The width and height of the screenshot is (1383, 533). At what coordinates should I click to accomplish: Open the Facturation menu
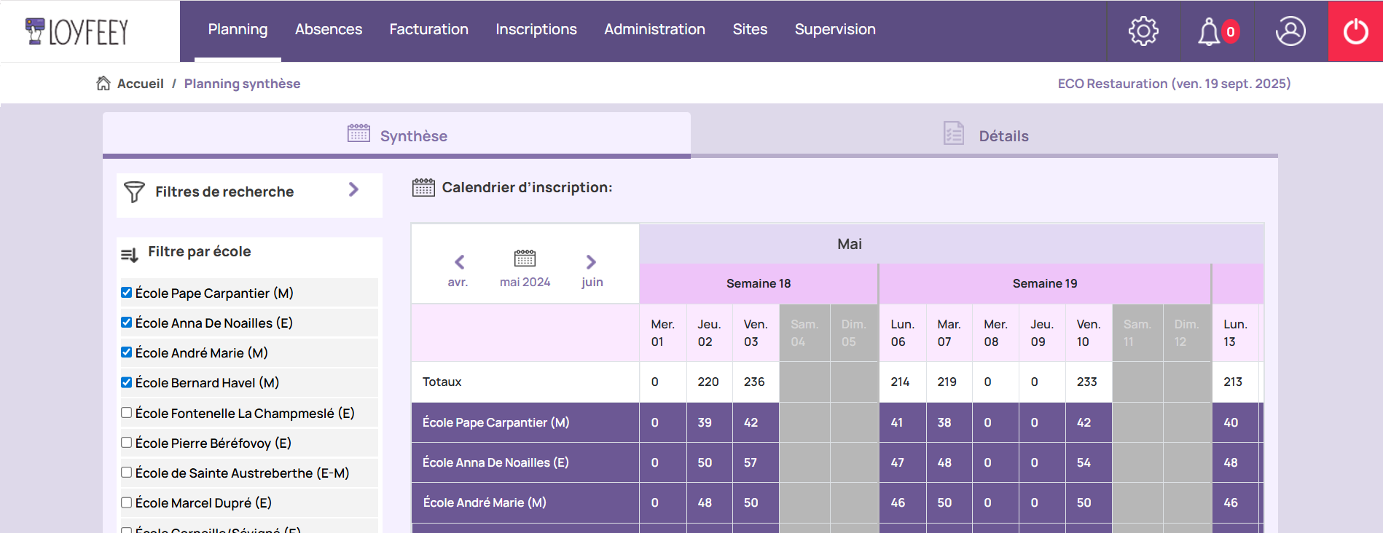[428, 30]
